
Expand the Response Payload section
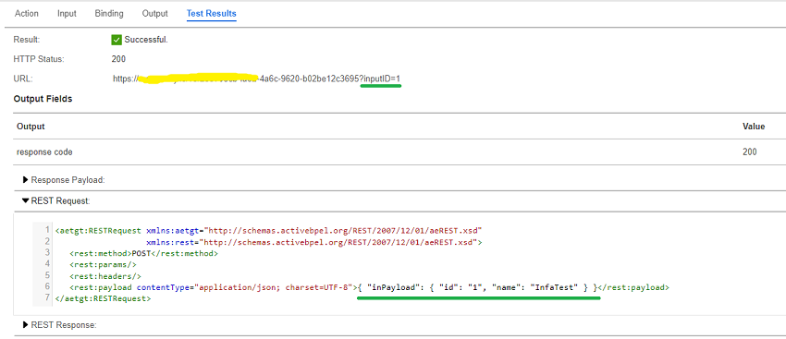pyautogui.click(x=64, y=180)
